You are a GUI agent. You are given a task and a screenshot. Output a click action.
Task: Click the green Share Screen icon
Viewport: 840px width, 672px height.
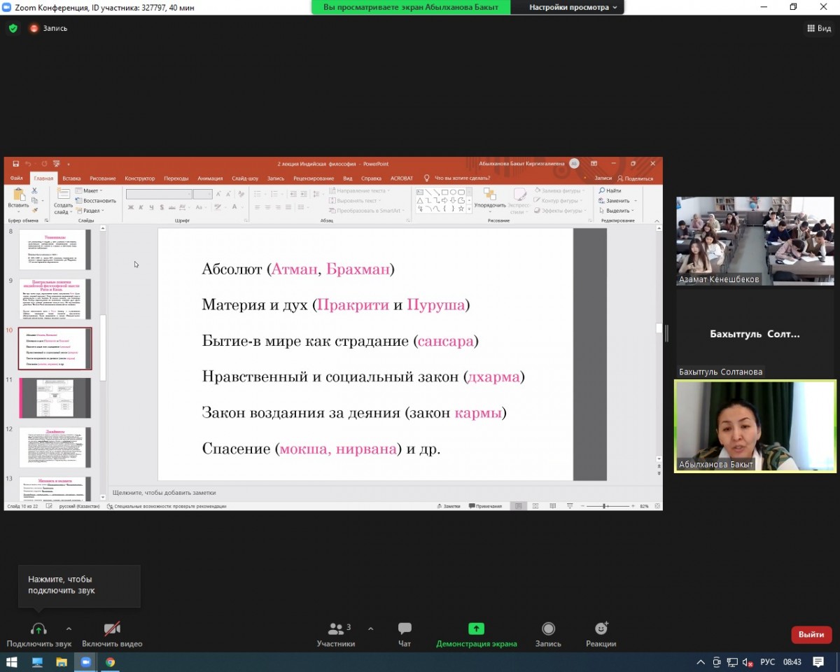[x=476, y=629]
